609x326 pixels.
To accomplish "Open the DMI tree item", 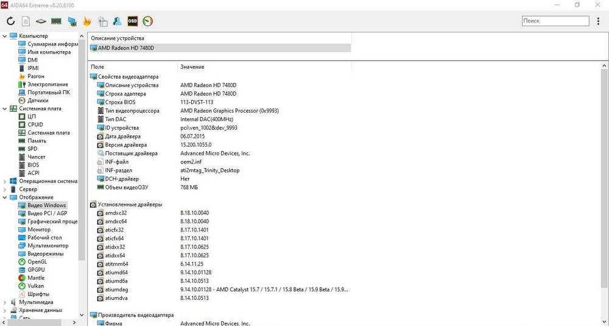I will 28,60.
